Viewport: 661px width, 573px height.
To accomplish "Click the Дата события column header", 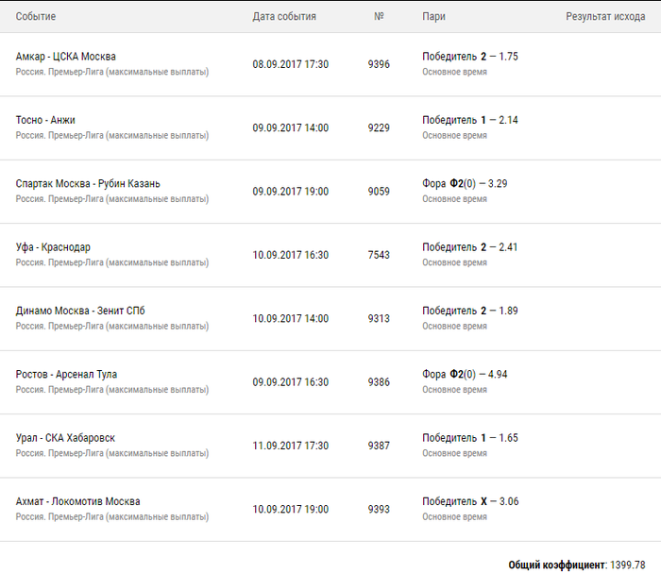I will (284, 16).
